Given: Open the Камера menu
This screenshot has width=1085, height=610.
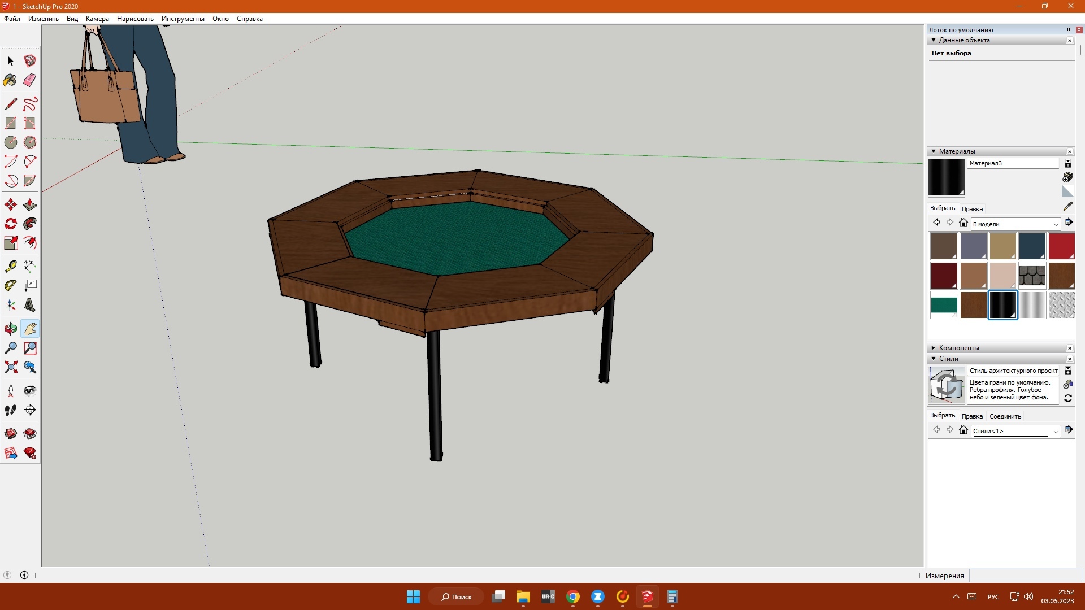Looking at the screenshot, I should pos(97,19).
